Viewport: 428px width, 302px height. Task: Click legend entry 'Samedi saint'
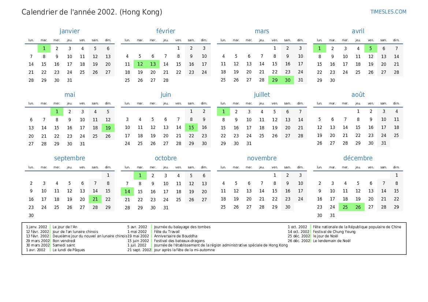(63, 245)
